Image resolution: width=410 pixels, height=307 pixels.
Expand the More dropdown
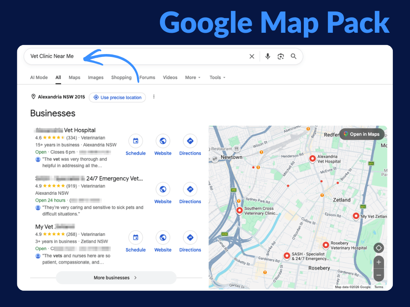193,77
